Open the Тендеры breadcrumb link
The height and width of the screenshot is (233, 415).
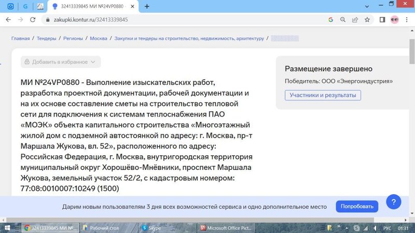46,38
